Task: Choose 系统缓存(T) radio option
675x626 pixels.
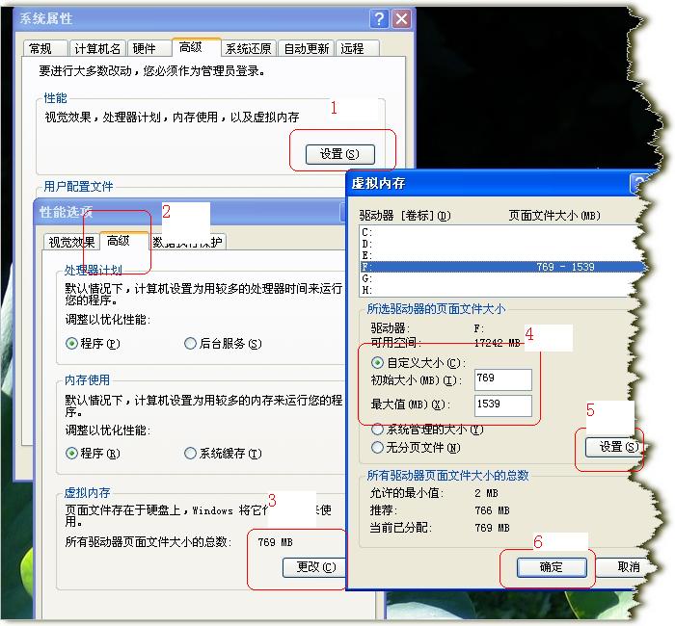Action: click(223, 454)
